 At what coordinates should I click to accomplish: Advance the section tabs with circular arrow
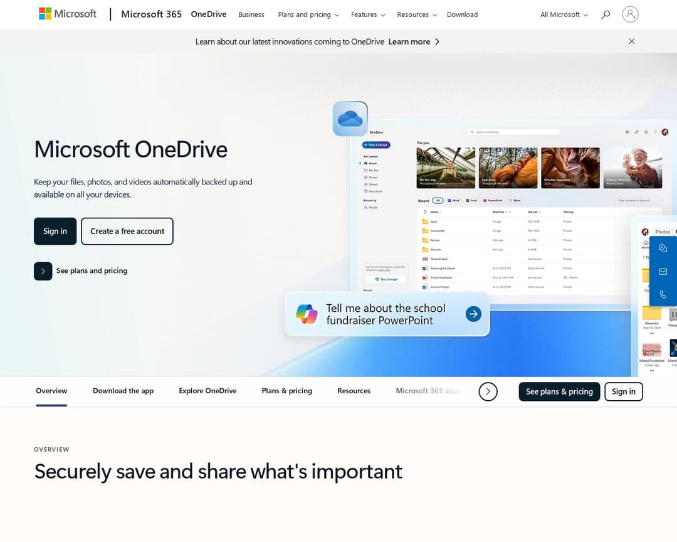pos(488,391)
